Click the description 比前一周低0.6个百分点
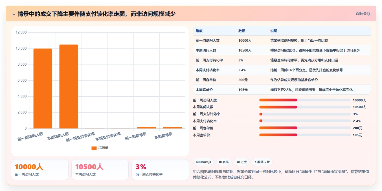382x191 pixels. pyautogui.click(x=306, y=70)
